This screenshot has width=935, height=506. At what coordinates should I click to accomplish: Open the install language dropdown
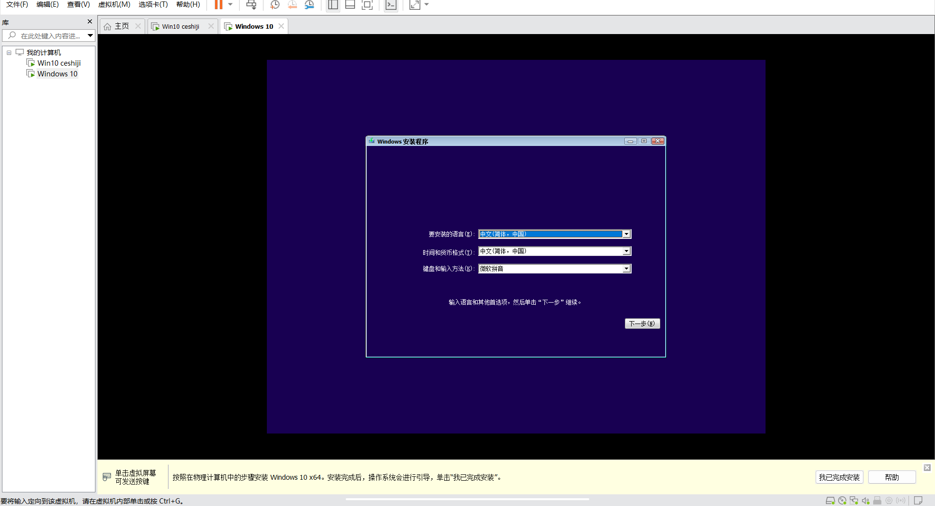tap(626, 234)
